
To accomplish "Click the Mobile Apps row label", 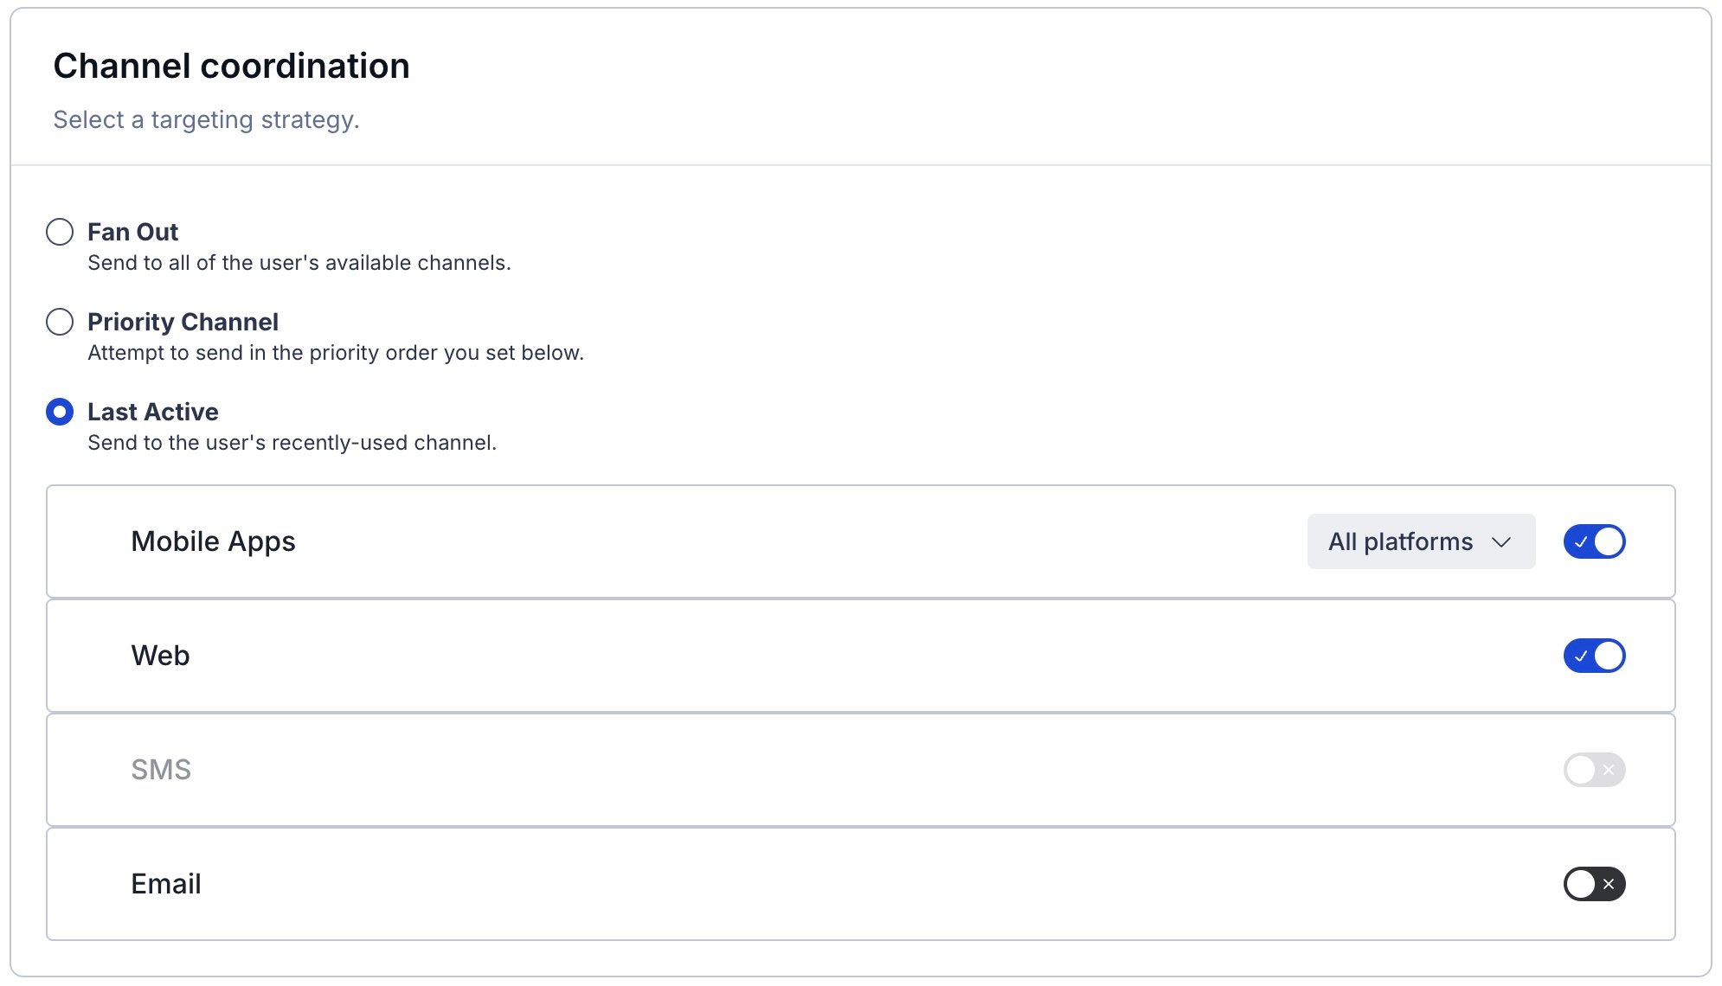I will click(213, 541).
